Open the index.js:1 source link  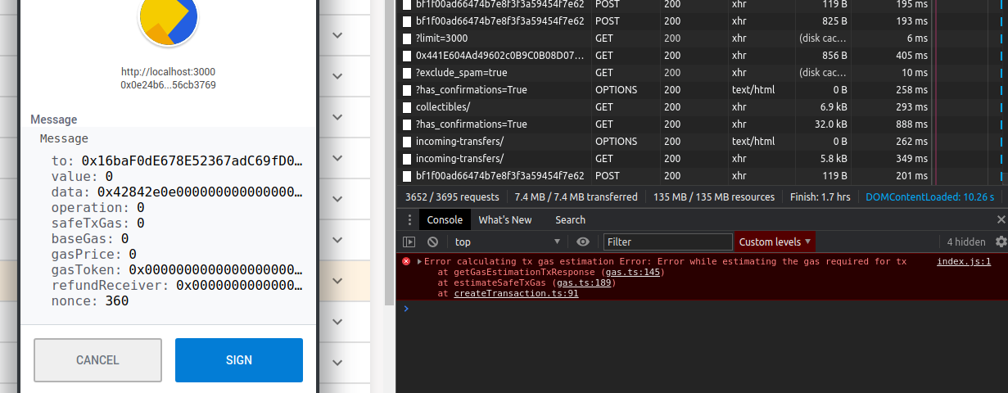click(964, 262)
